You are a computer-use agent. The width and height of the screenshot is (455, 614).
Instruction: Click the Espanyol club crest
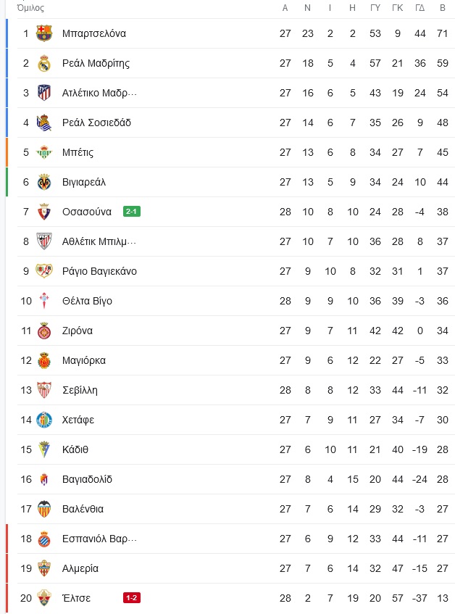point(44,539)
